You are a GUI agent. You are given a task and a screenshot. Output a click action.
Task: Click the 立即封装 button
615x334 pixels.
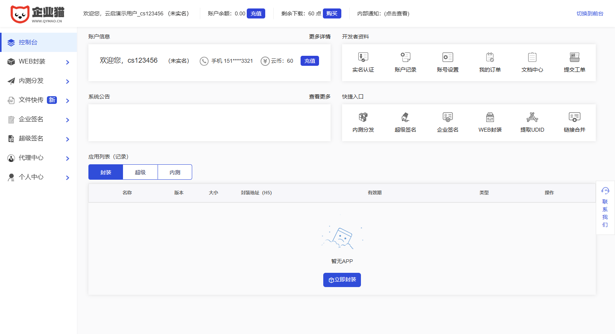[342, 280]
